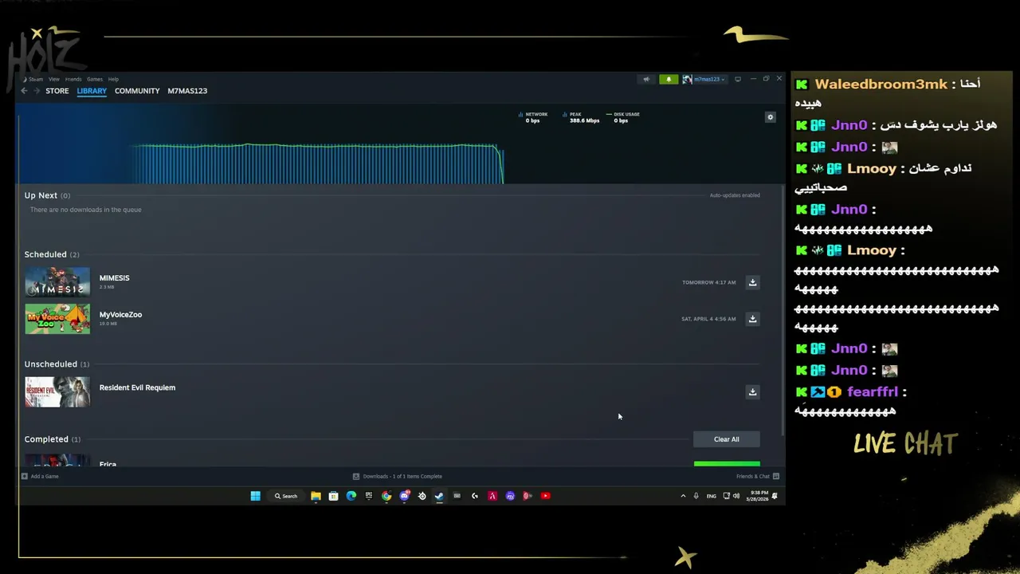Screen dimensions: 1020x574
Task: Switch to the STORE tab
Action: [x=57, y=91]
